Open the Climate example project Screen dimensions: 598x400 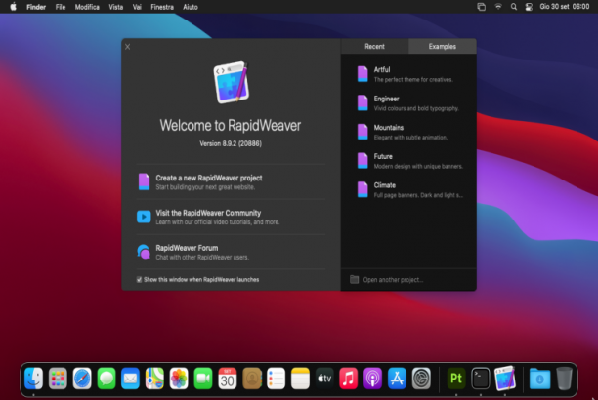(408, 190)
